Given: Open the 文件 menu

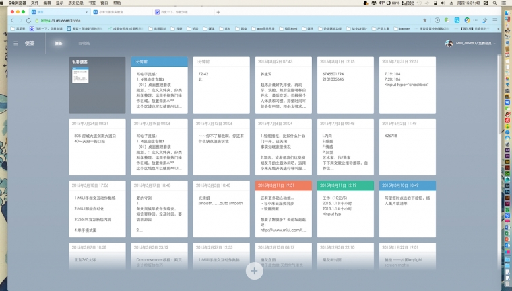Looking at the screenshot, I should [34, 3].
